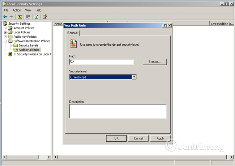Maximize the Local Security Settings window
This screenshot has width=235, height=166.
click(227, 4)
